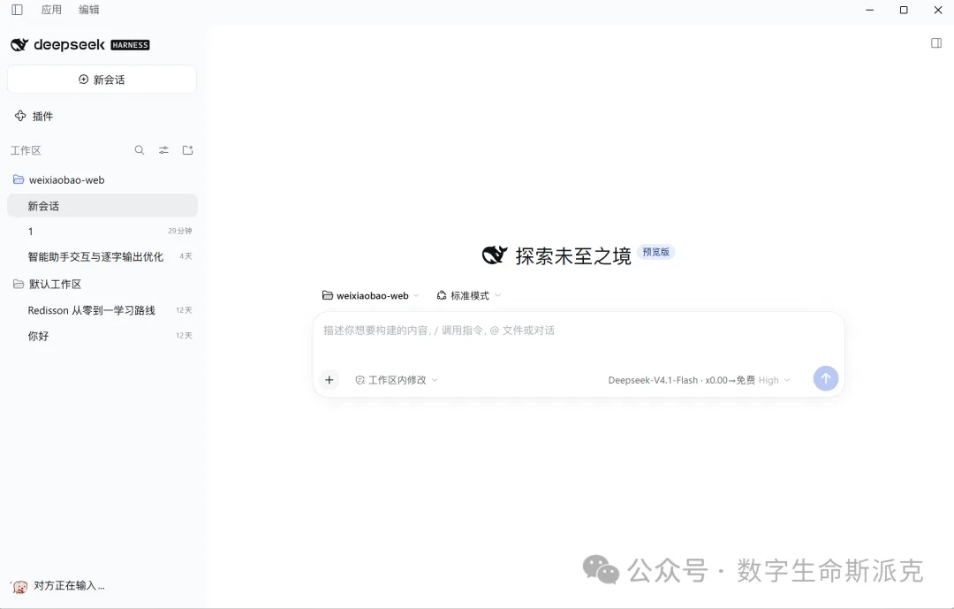Open workspace filter settings icon
The height and width of the screenshot is (609, 954).
pos(163,149)
